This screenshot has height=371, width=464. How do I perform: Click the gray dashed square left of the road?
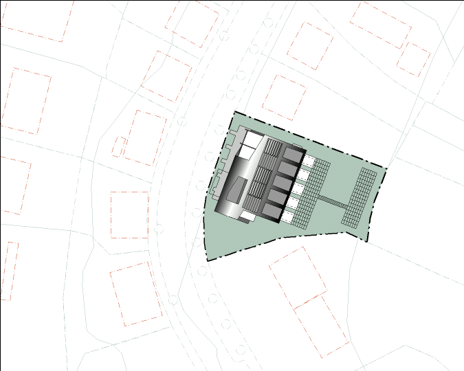point(129,214)
